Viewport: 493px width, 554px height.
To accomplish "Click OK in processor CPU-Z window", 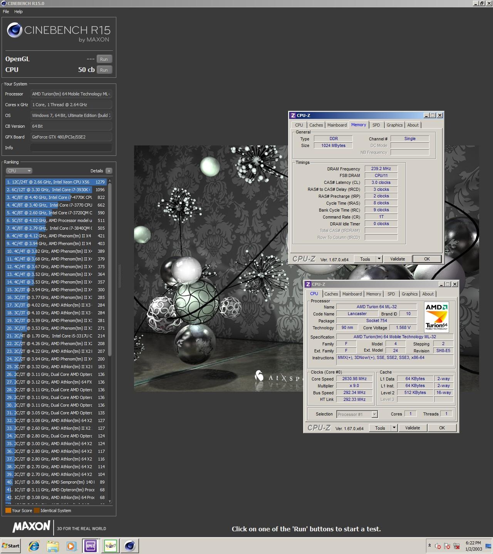I will point(442,428).
